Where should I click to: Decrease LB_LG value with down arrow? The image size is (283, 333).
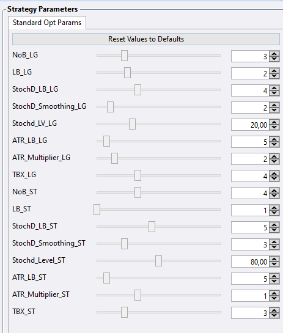point(274,76)
